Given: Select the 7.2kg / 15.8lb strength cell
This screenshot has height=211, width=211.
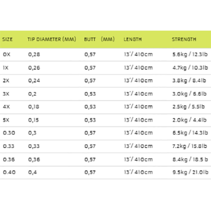Looking at the screenshot, I should click(x=190, y=146).
